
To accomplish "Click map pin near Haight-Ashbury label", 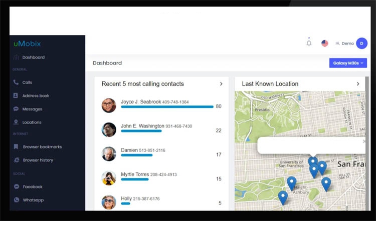I will (x=292, y=183).
